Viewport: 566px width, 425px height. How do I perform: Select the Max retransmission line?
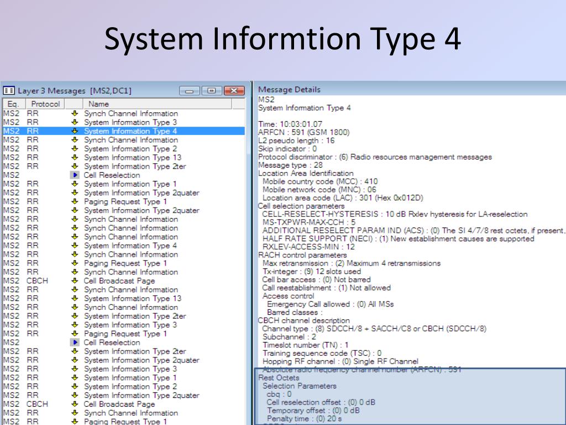click(352, 263)
